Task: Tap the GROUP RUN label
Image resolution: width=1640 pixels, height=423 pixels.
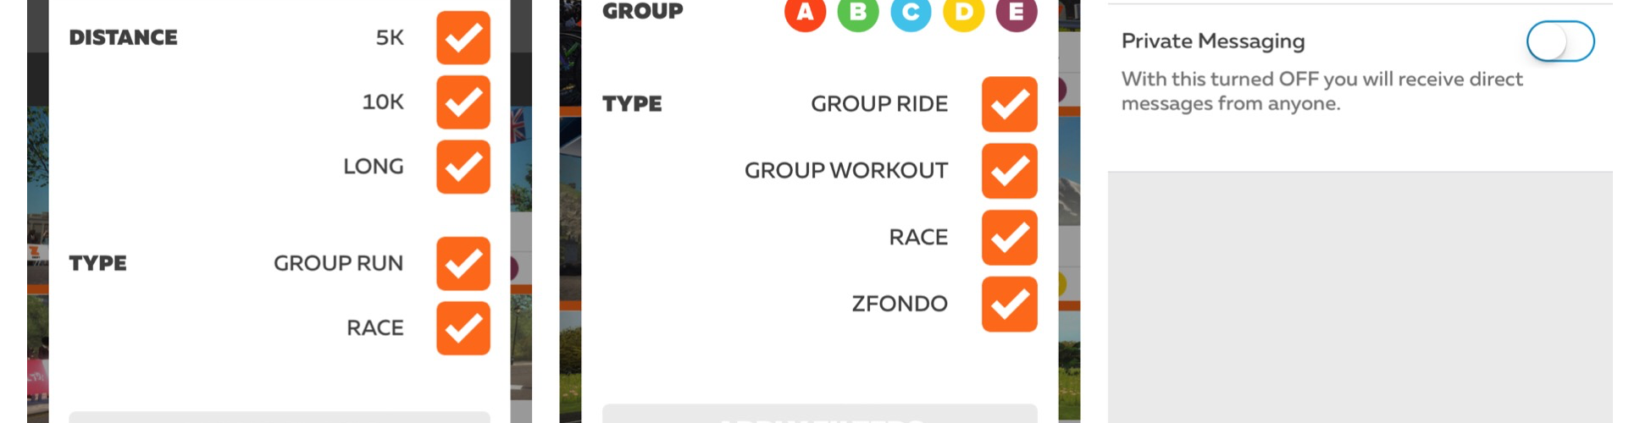Action: pyautogui.click(x=338, y=264)
